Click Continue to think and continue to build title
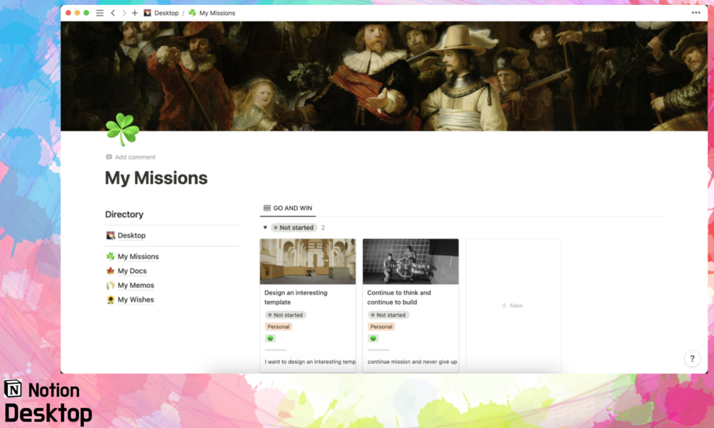 point(399,297)
